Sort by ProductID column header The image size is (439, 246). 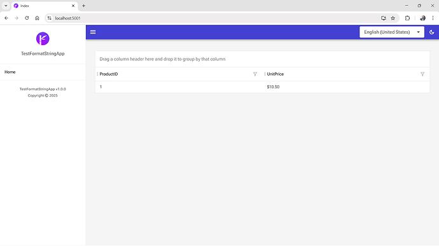(109, 74)
